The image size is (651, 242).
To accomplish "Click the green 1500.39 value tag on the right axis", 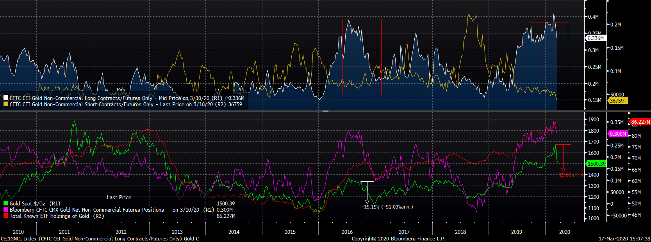I will coord(596,164).
